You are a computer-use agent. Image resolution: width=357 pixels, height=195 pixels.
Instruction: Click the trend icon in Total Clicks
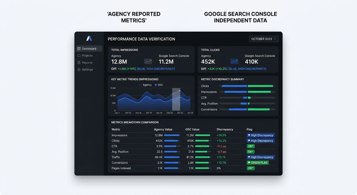click(234, 61)
